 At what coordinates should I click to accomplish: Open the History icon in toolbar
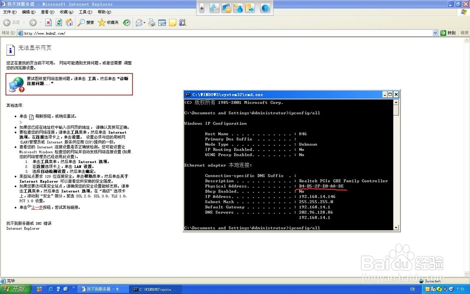tap(127, 23)
